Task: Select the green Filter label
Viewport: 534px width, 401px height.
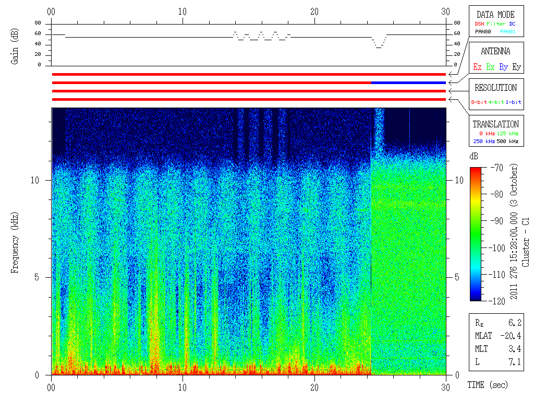Action: (x=496, y=24)
